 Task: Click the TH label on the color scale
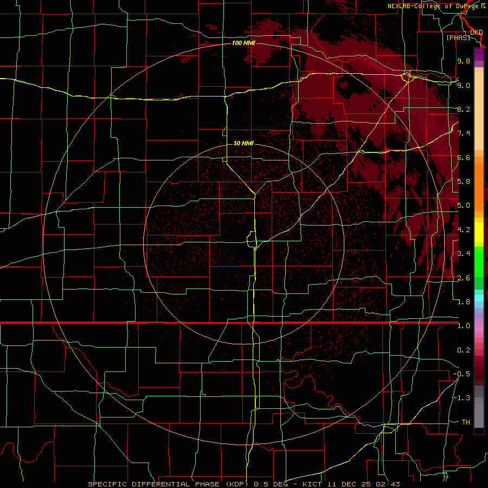coord(466,422)
